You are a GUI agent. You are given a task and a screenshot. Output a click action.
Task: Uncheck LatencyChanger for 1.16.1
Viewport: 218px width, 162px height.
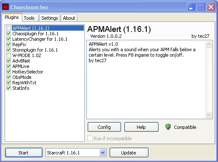(8, 39)
